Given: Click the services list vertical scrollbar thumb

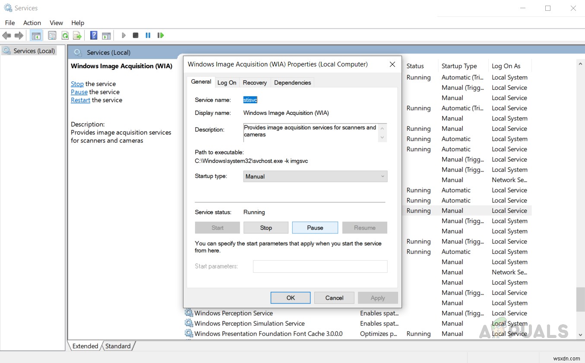Looking at the screenshot, I should [x=580, y=299].
